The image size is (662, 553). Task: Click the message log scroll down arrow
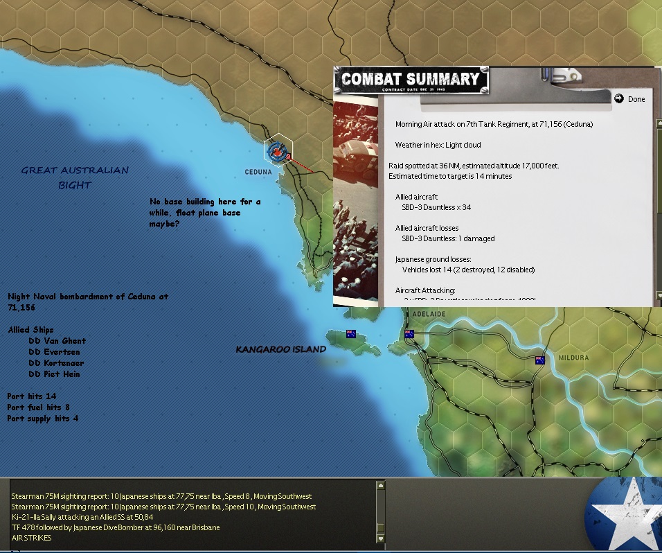[x=380, y=538]
